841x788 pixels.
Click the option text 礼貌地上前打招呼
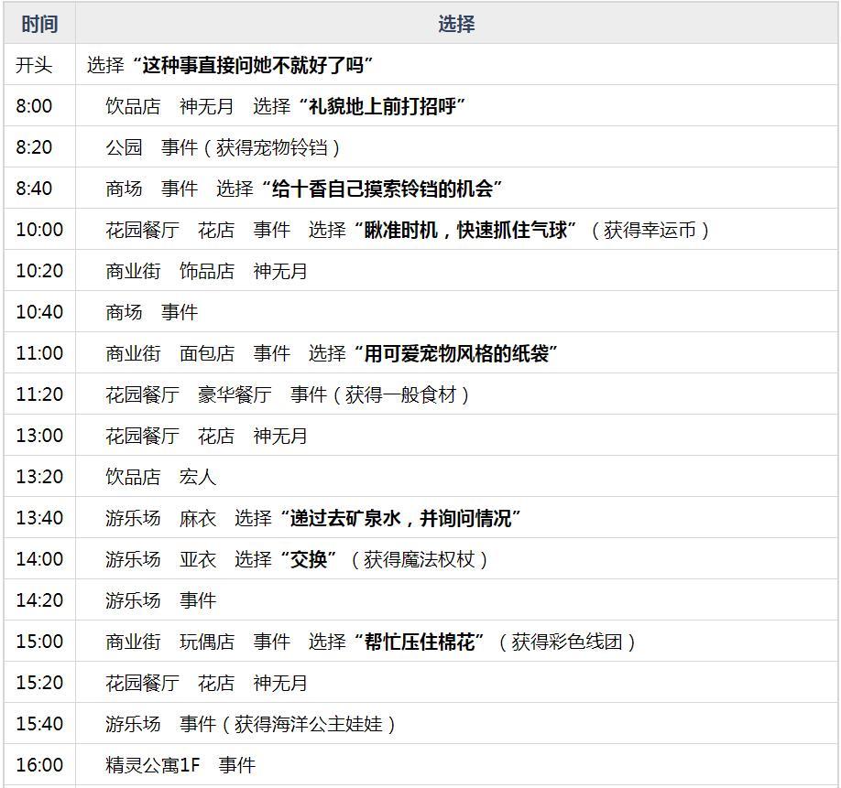pyautogui.click(x=382, y=106)
